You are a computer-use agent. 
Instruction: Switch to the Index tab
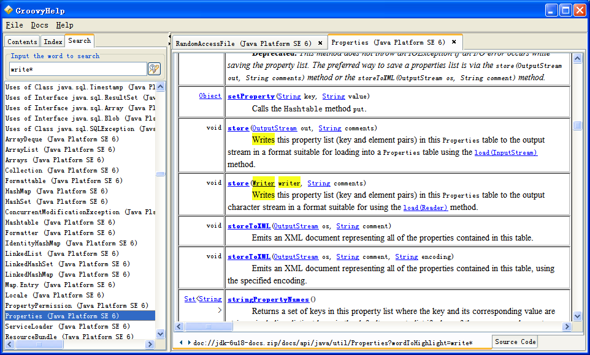[x=53, y=42]
